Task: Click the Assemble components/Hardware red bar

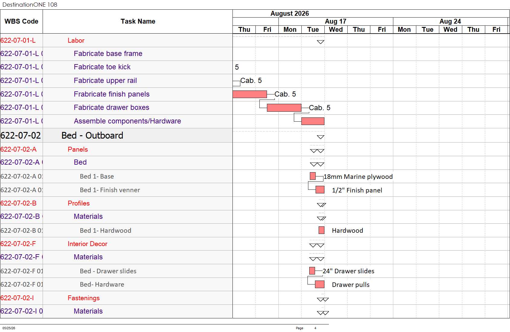Action: 313,121
